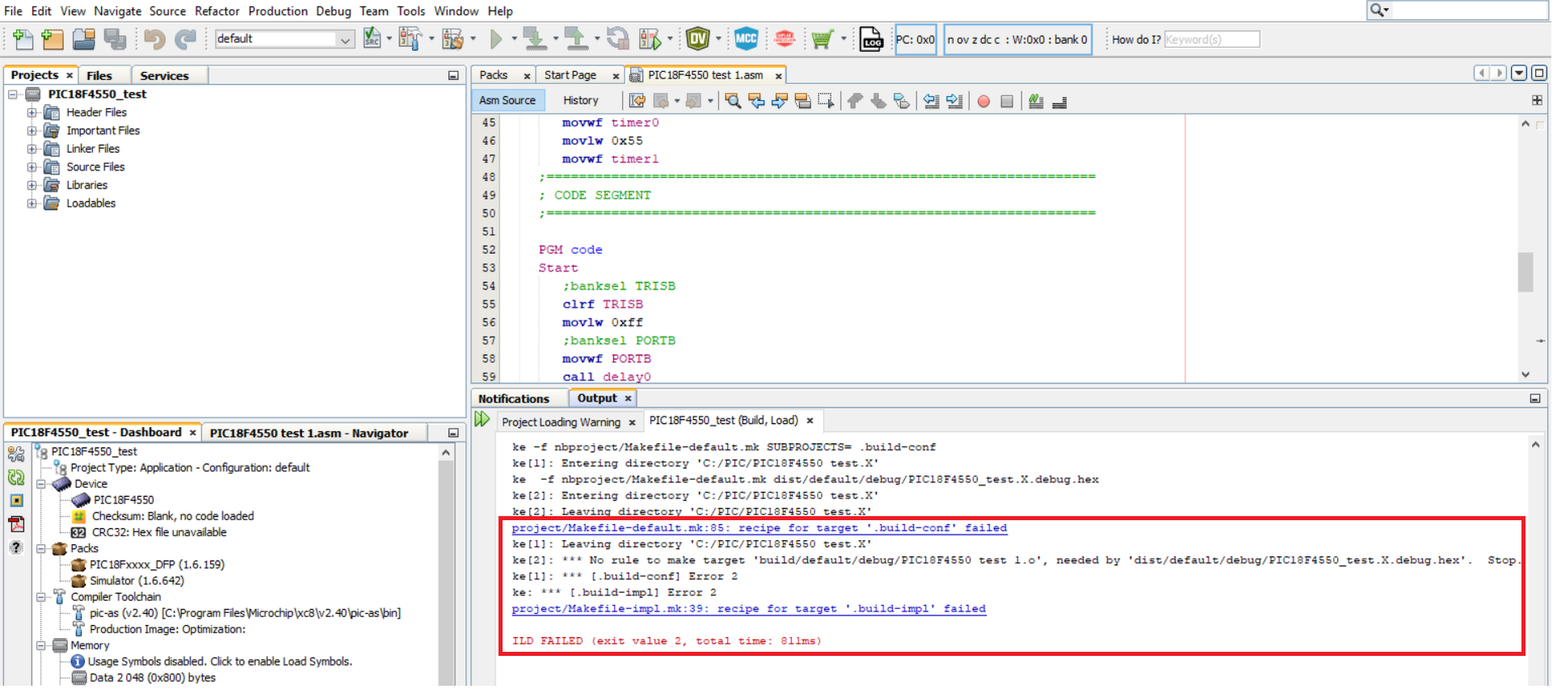Toggle Highlight Search in editor toolbar
This screenshot has width=1553, height=689.
(803, 101)
